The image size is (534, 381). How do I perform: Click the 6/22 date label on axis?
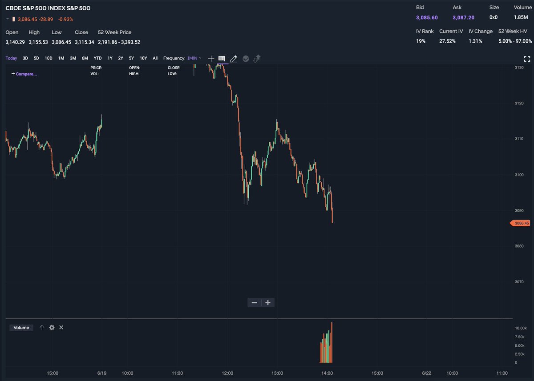pos(427,373)
